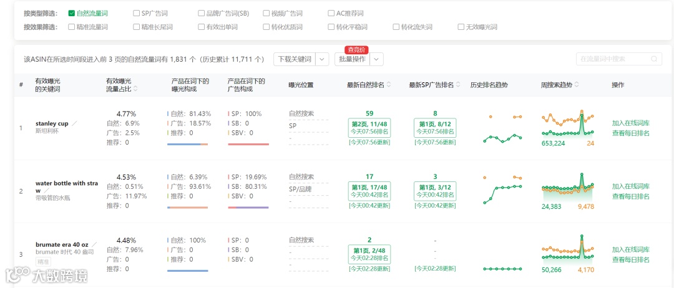
Task: Click the 第1页, 8/12 SP rank box
Action: click(435, 127)
